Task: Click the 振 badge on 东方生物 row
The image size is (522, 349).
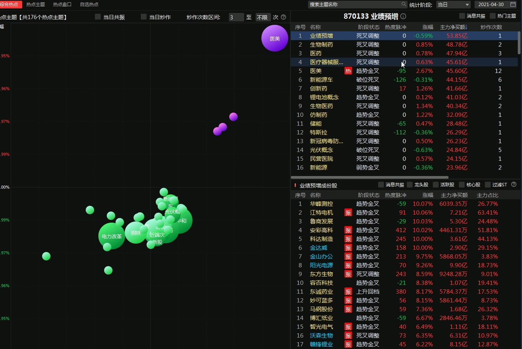Action: 348,274
